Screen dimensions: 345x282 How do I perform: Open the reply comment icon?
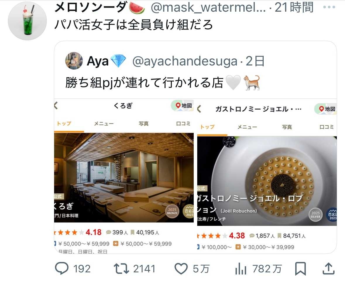point(62,268)
